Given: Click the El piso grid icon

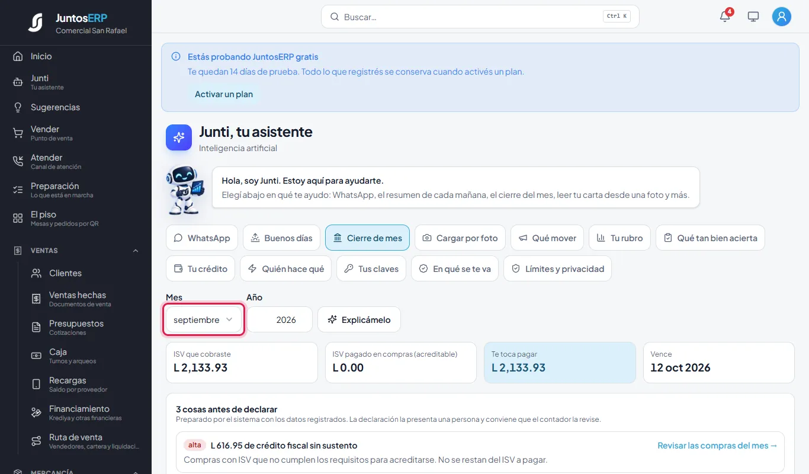Looking at the screenshot, I should click(x=18, y=219).
